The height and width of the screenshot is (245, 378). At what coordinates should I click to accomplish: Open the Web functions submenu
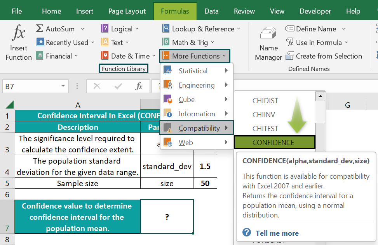tap(197, 143)
